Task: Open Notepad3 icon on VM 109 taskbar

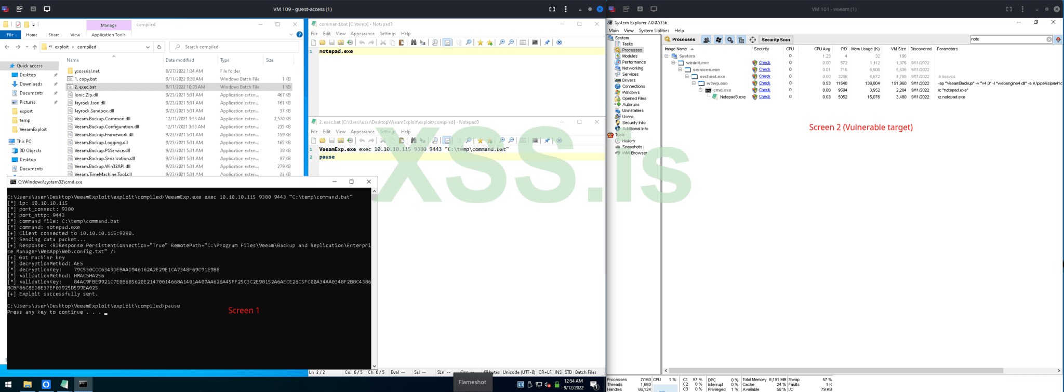Action: pos(64,384)
